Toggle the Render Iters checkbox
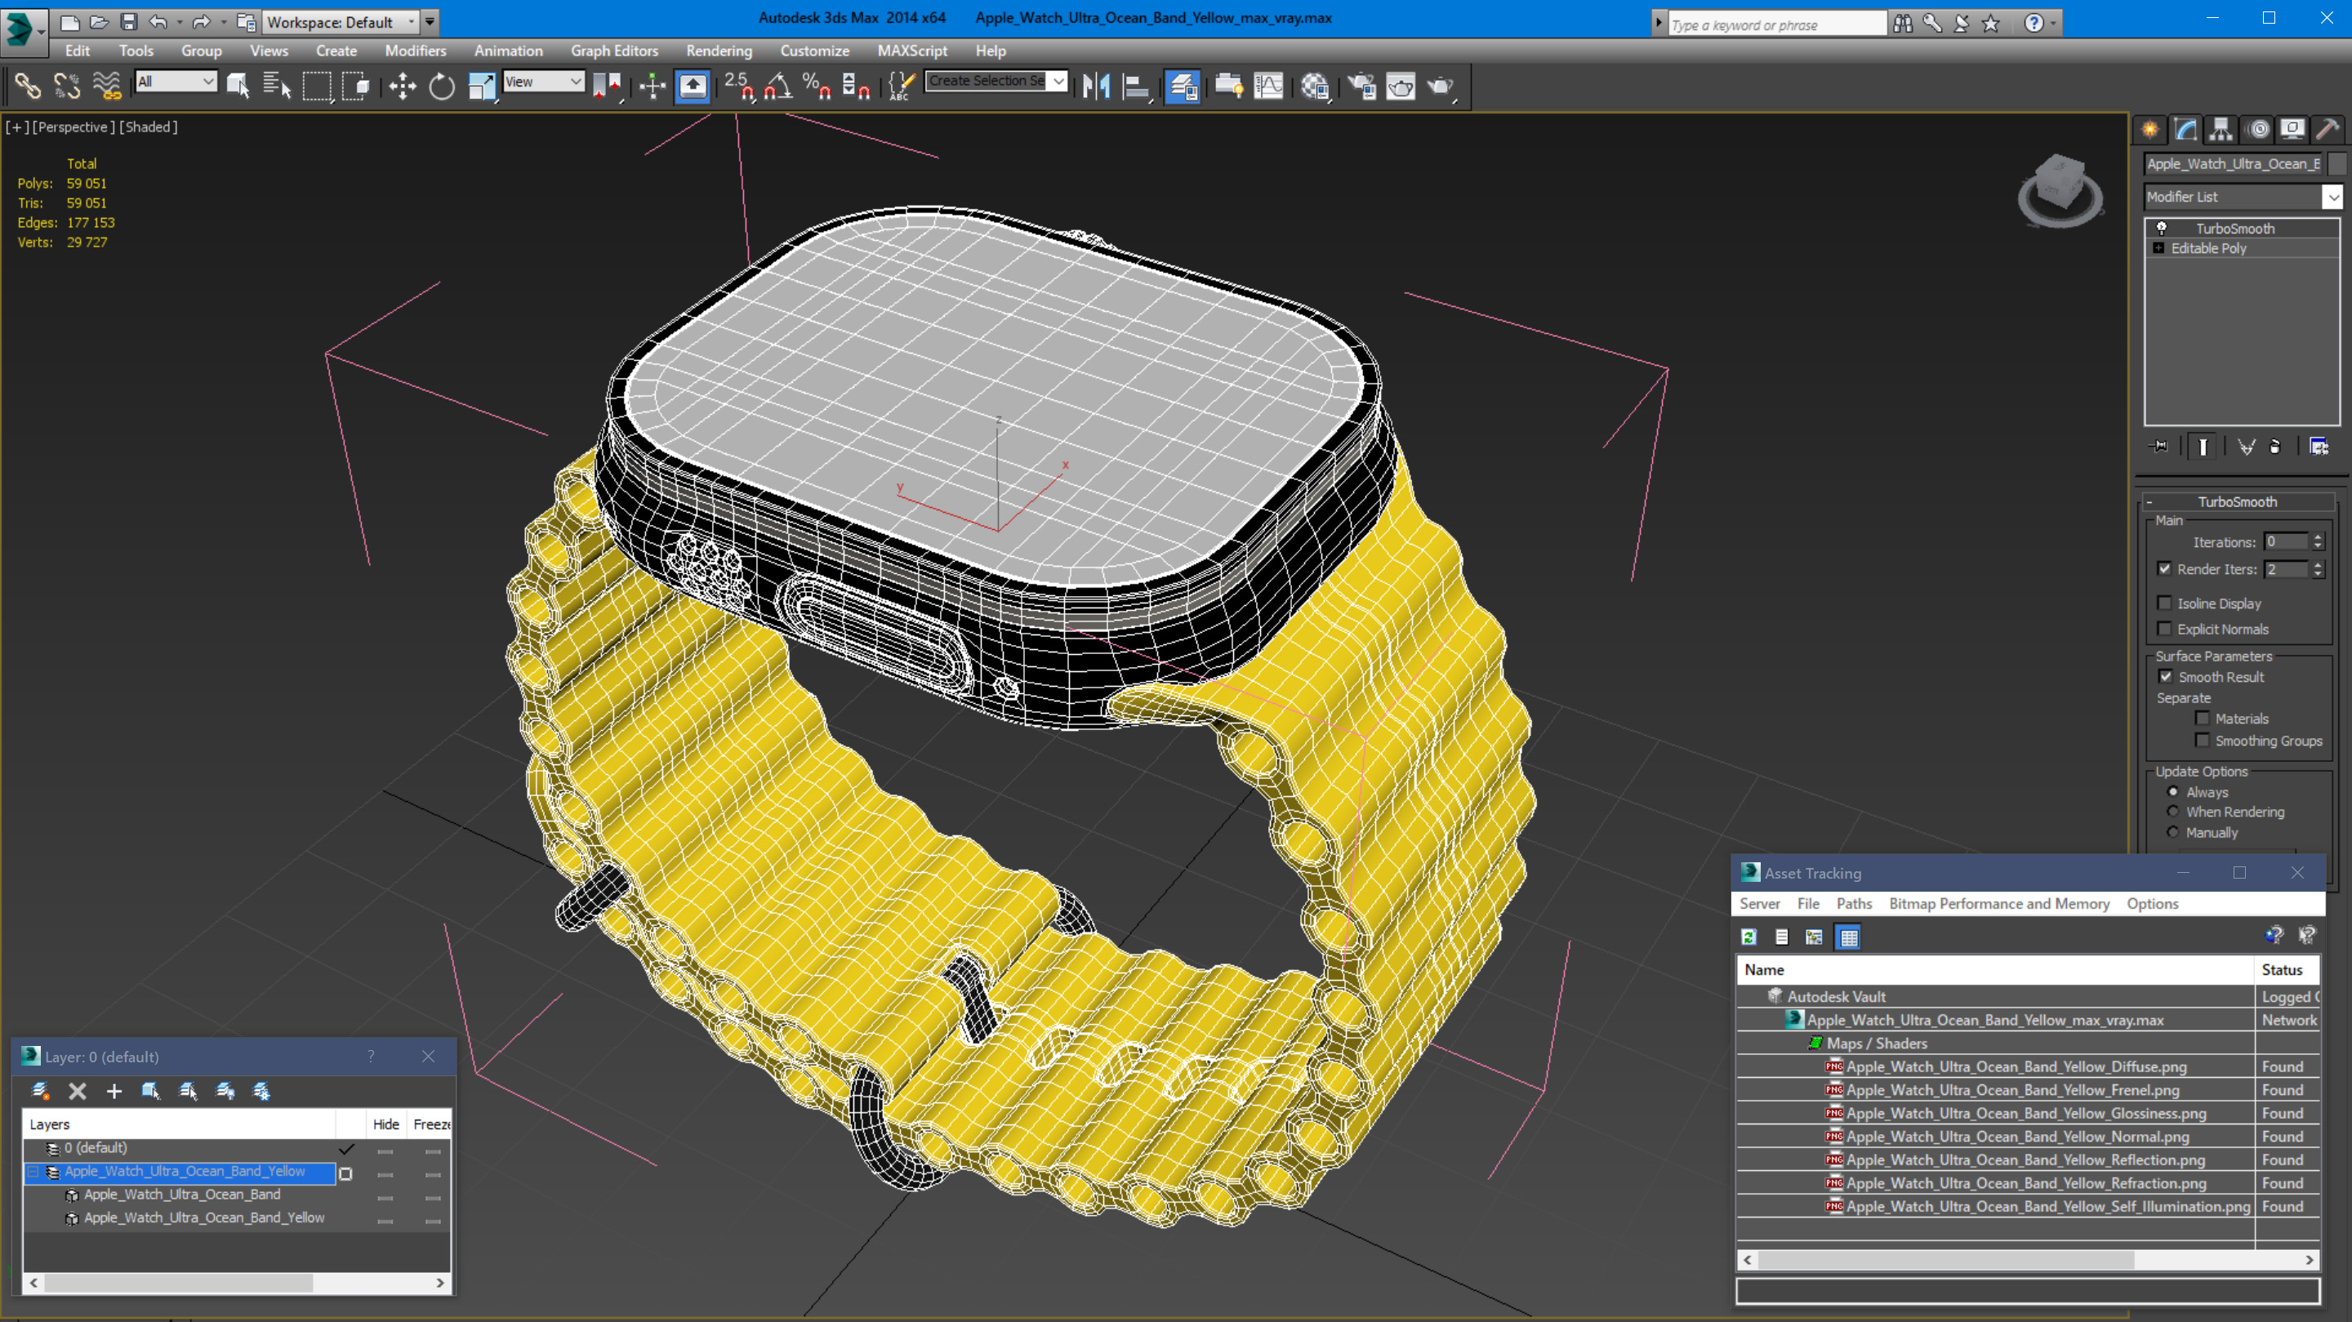The image size is (2352, 1322). click(x=2164, y=569)
